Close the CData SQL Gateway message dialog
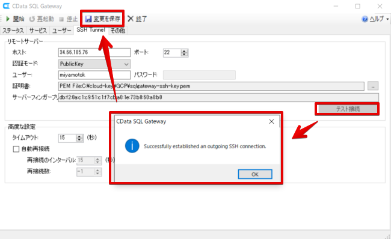 coord(271,121)
